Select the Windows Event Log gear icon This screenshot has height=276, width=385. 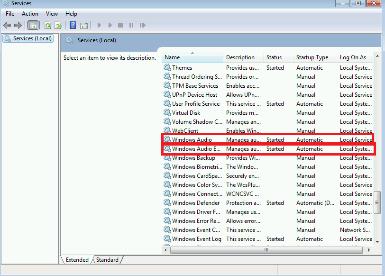click(167, 239)
